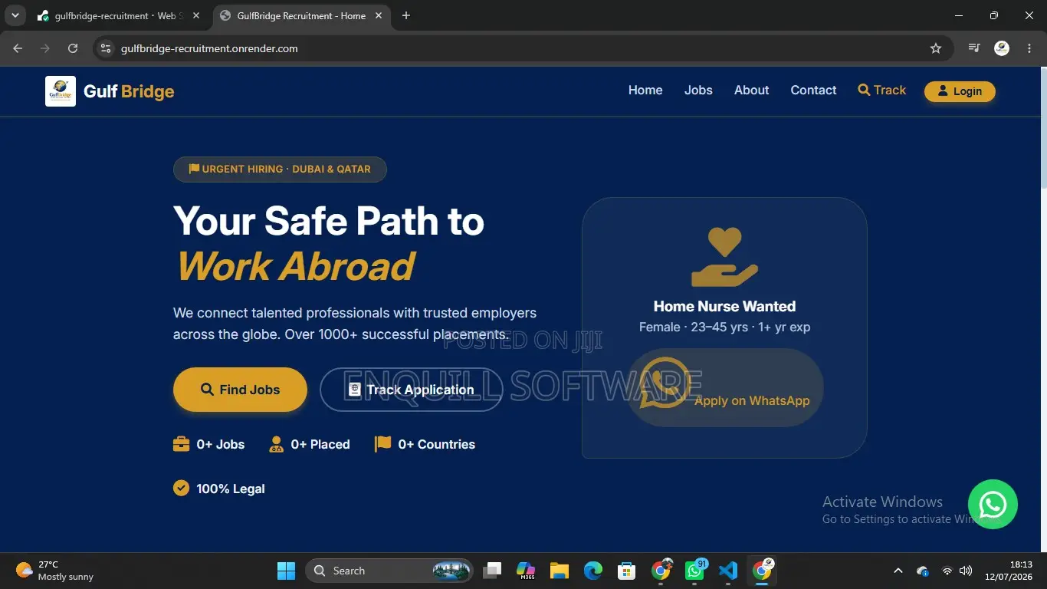
Task: Launch Microsoft 365 Copilot from taskbar
Action: (526, 571)
